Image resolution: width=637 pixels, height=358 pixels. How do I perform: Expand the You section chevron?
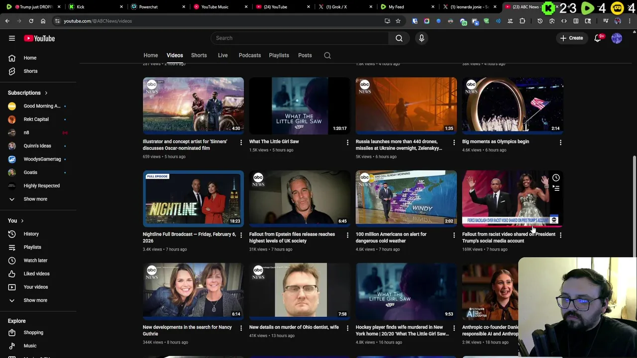pyautogui.click(x=22, y=221)
